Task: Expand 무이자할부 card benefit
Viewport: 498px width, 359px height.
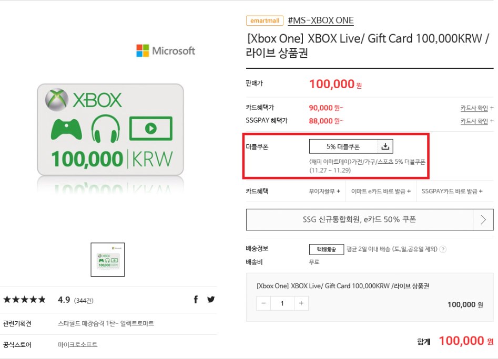Action: pos(324,192)
